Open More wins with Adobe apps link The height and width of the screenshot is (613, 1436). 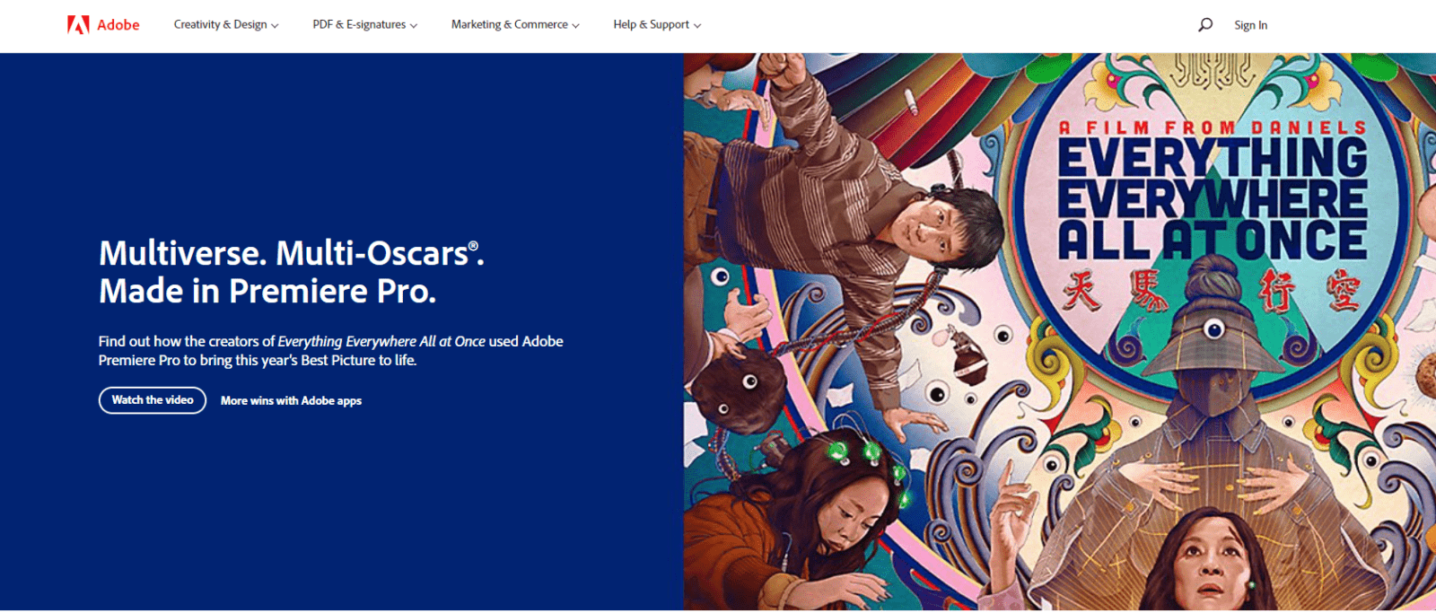point(291,401)
